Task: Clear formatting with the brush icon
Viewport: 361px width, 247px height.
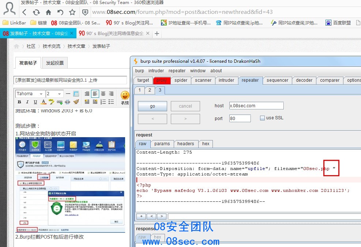Action: tap(76, 102)
